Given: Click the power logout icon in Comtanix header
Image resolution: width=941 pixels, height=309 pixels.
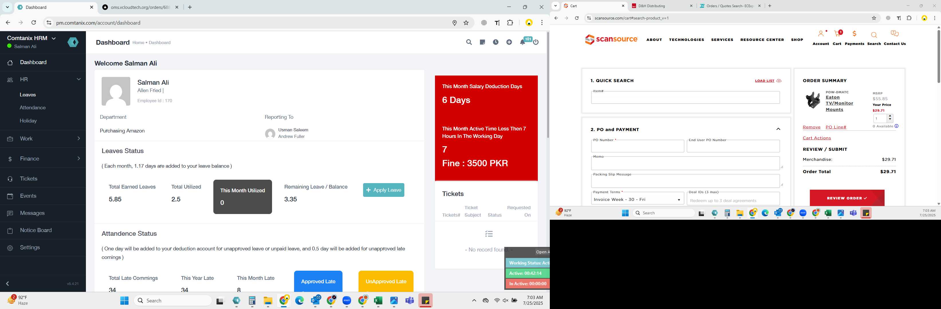Looking at the screenshot, I should (536, 42).
